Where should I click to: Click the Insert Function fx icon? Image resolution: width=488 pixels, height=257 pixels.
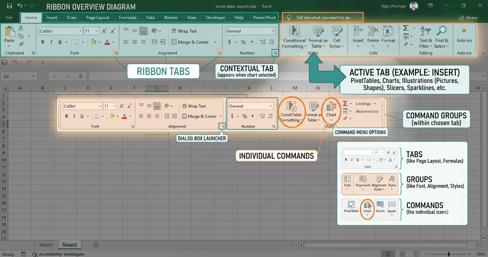point(81,76)
